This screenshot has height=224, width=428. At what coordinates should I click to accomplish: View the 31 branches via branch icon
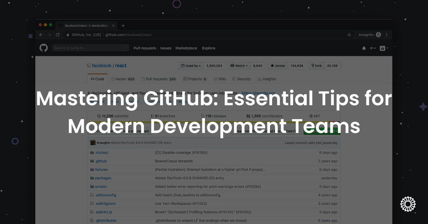click(152, 116)
